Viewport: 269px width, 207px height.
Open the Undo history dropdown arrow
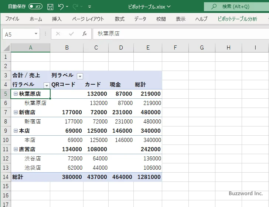coord(67,7)
